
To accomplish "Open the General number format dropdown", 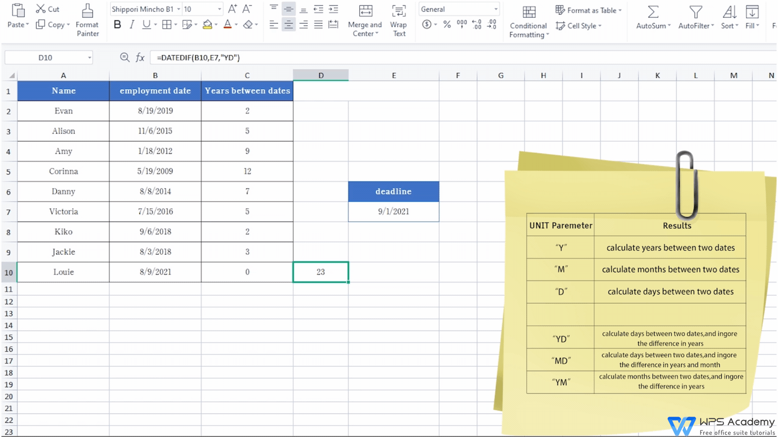I will [x=495, y=9].
